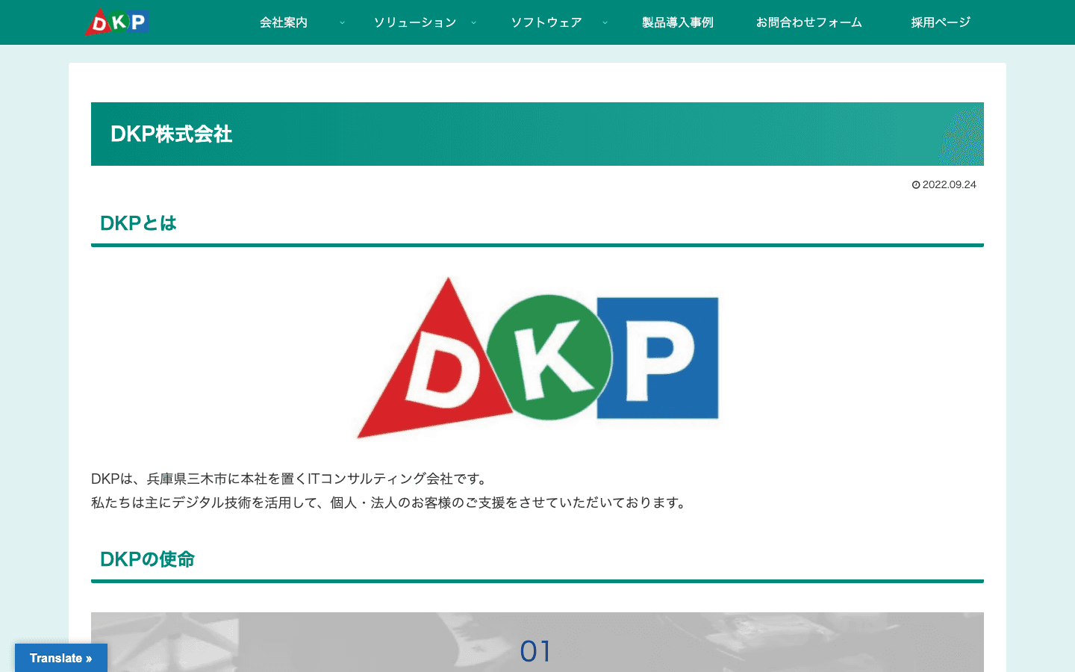Expand the chevron next to 会社案内
The height and width of the screenshot is (672, 1075).
[x=342, y=22]
